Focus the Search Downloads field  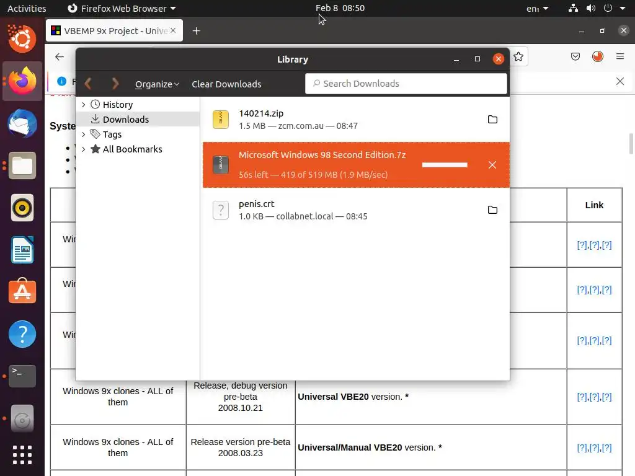click(x=406, y=84)
